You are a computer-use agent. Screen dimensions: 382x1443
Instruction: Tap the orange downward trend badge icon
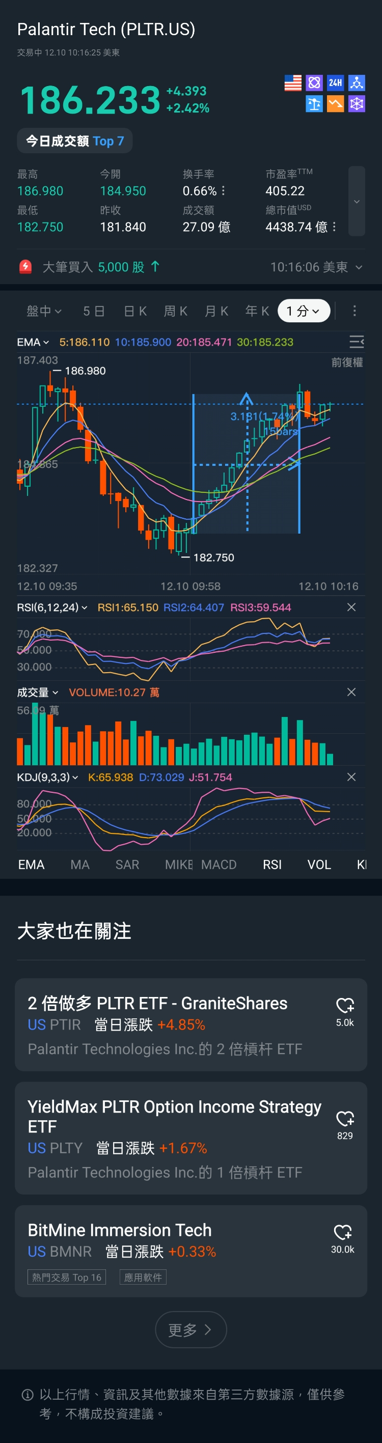(x=335, y=104)
